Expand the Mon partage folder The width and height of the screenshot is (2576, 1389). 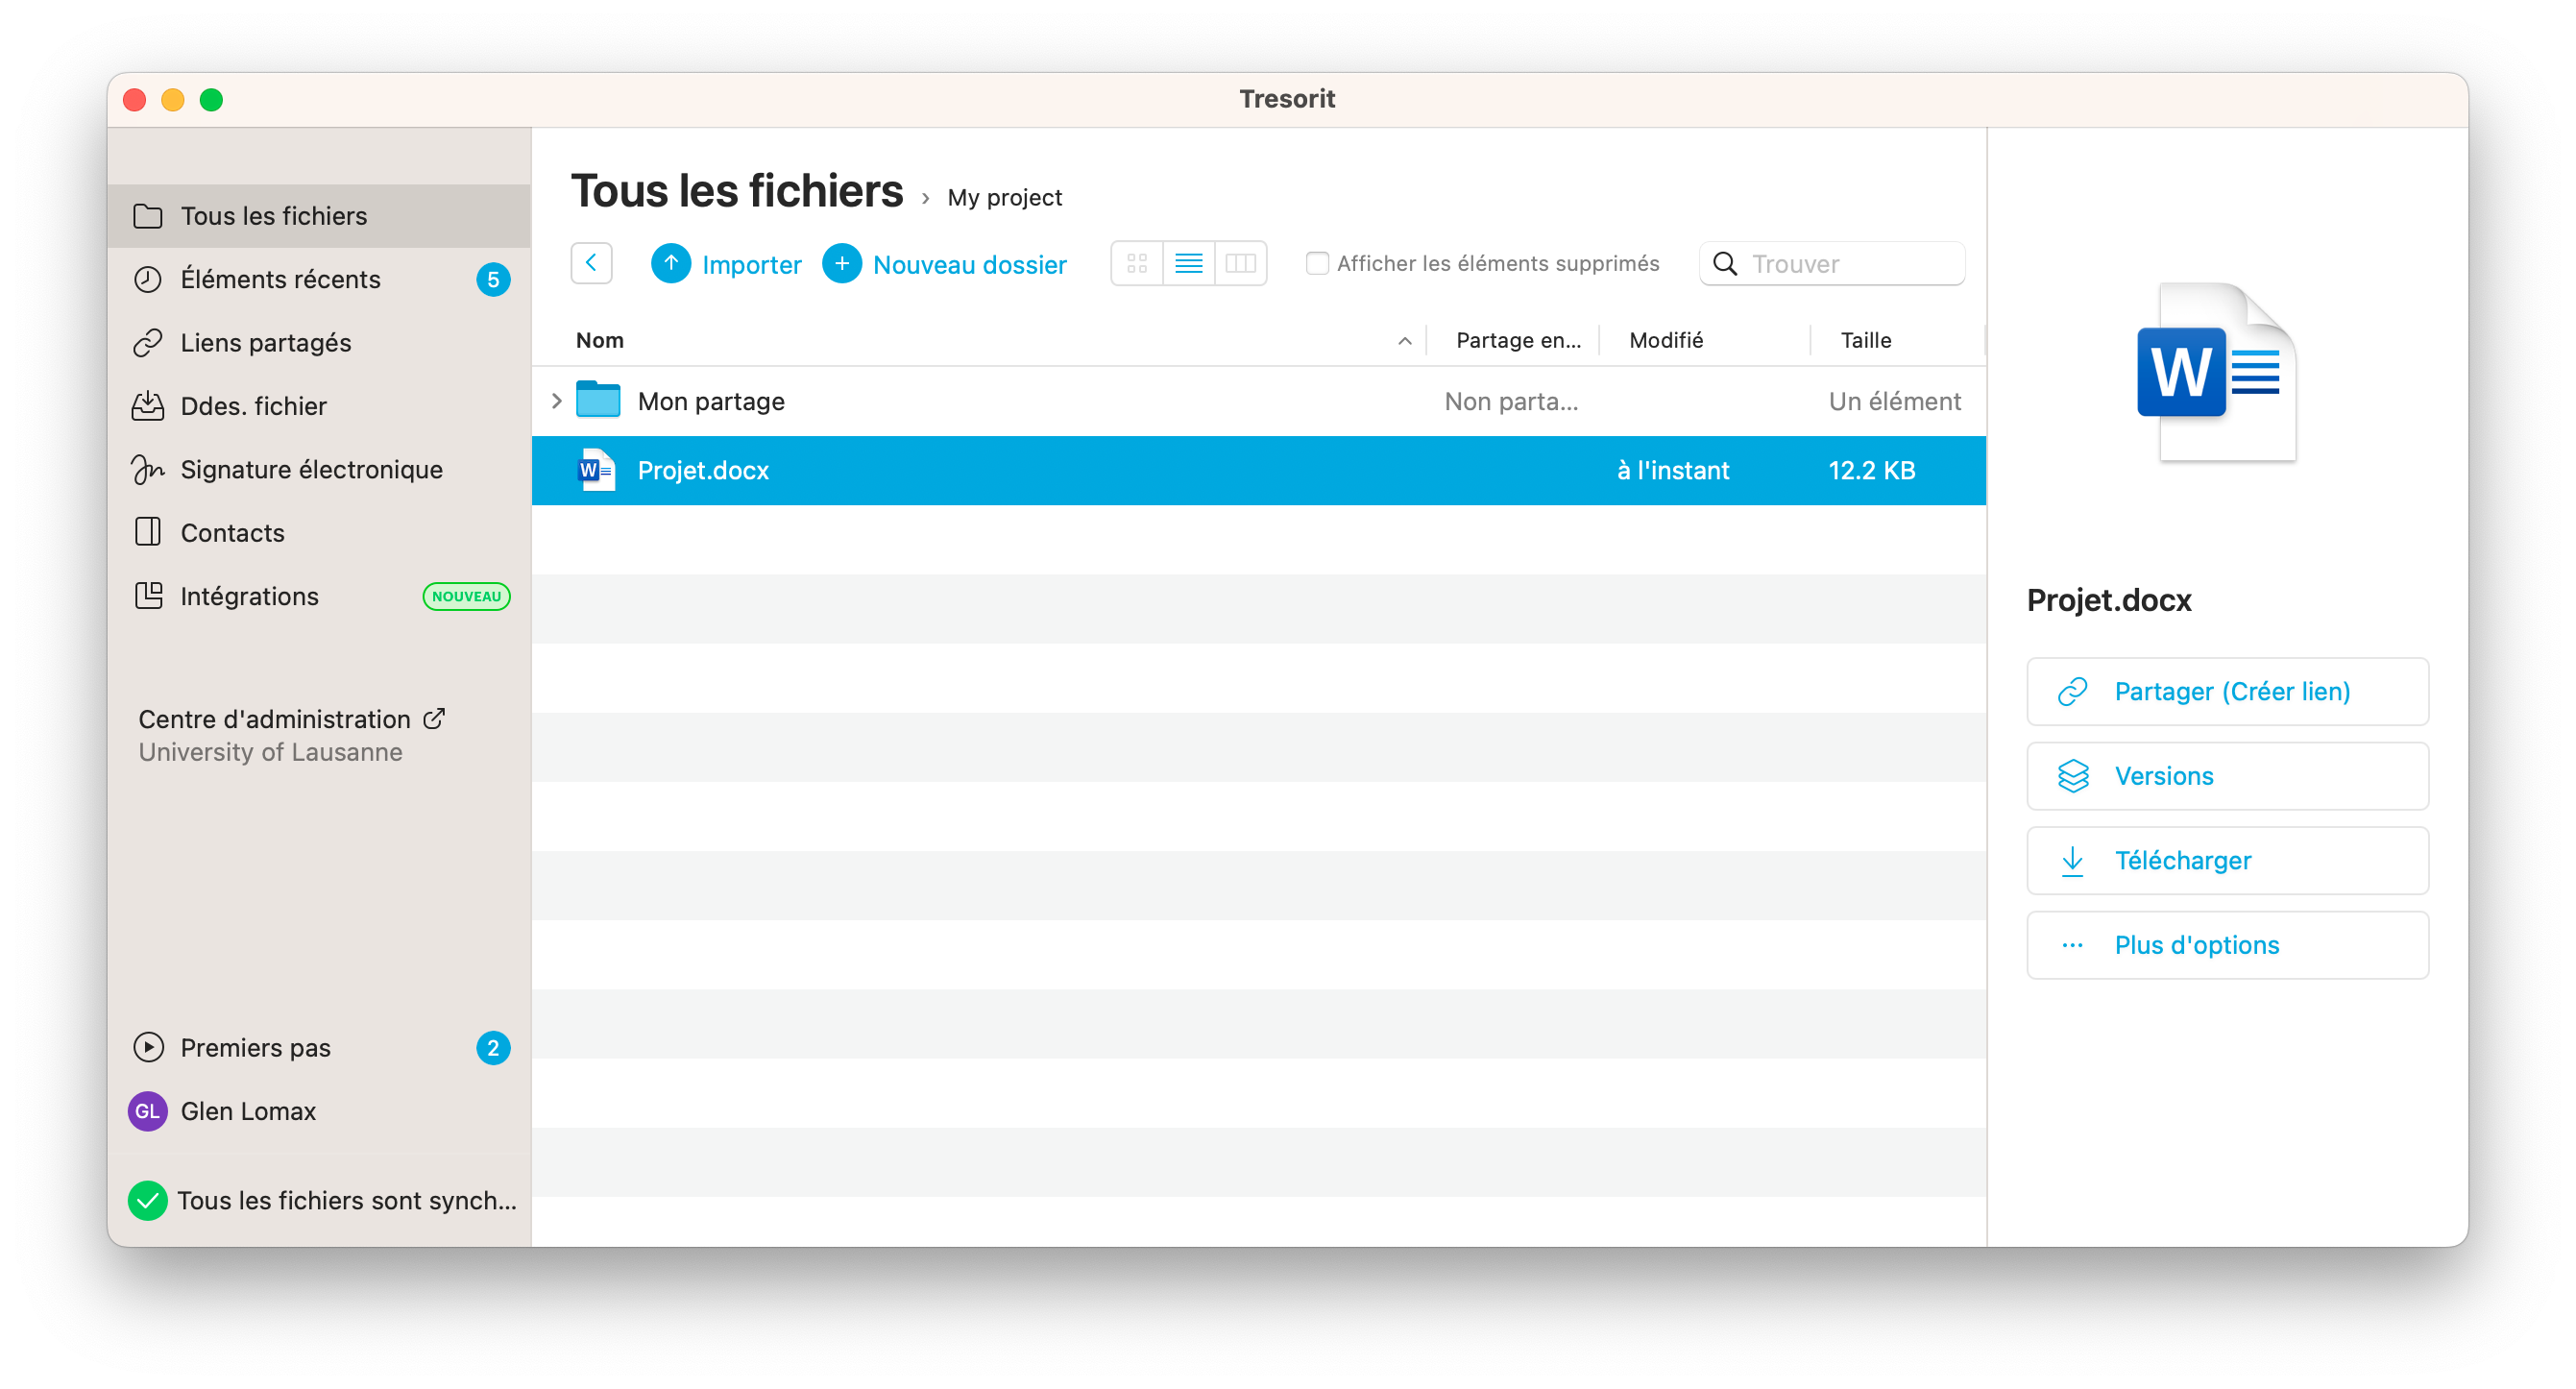[x=557, y=401]
